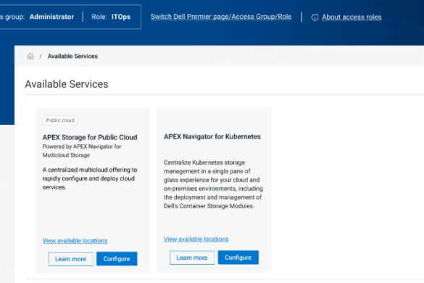
Task: Click the Available Services page heading
Action: (x=67, y=84)
